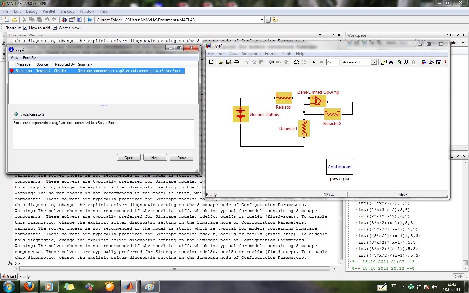Image resolution: width=469 pixels, height=293 pixels.
Task: Navigate forward in uyg2 model window
Action: (278, 62)
